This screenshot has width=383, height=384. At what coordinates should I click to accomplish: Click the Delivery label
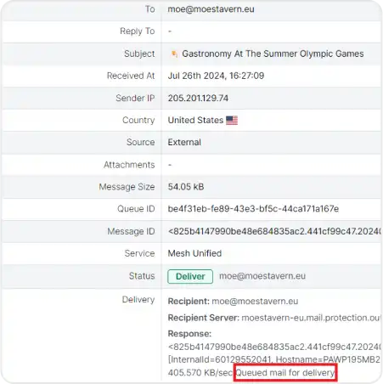(138, 300)
